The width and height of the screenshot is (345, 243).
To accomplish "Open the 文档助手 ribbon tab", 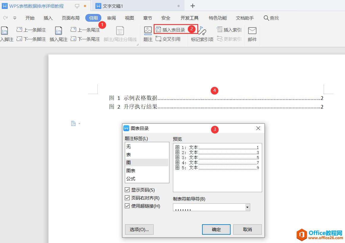I will tap(245, 18).
